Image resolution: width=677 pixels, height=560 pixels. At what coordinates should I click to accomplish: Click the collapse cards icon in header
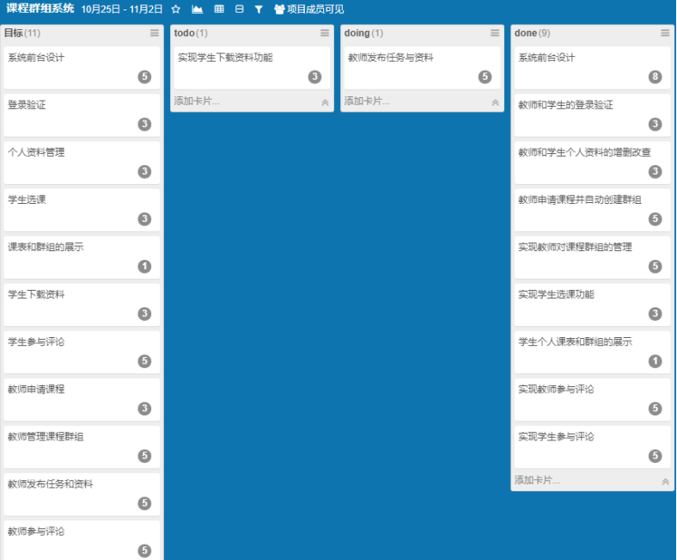(239, 9)
